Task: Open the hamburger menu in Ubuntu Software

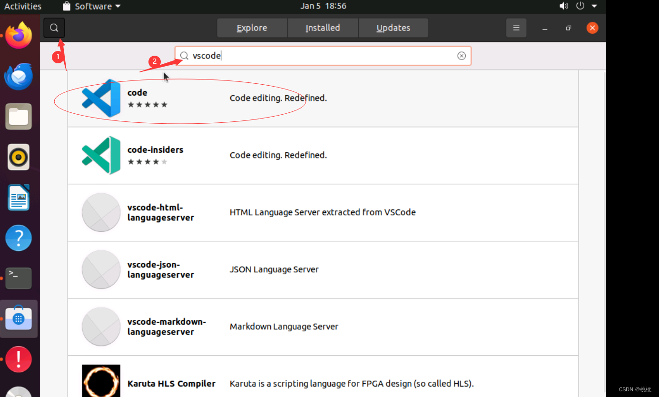Action: pyautogui.click(x=516, y=28)
